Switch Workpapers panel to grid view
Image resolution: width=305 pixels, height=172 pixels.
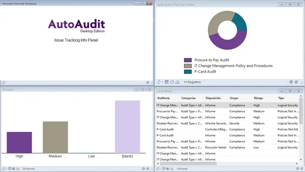(x=10, y=169)
